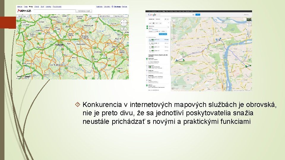Click the blue Google search button
Image resolution: width=285 pixels, height=160 pixels.
coord(198,15)
